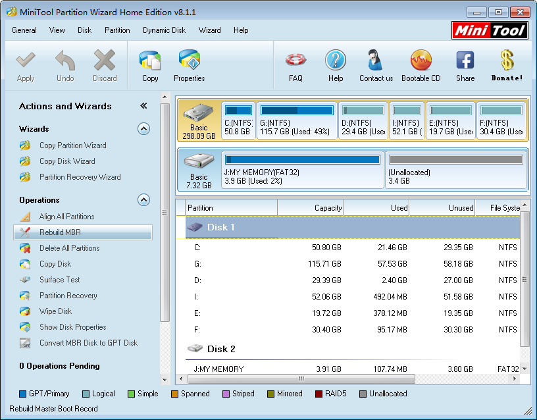Click the Apply checkmark icon

(26, 61)
